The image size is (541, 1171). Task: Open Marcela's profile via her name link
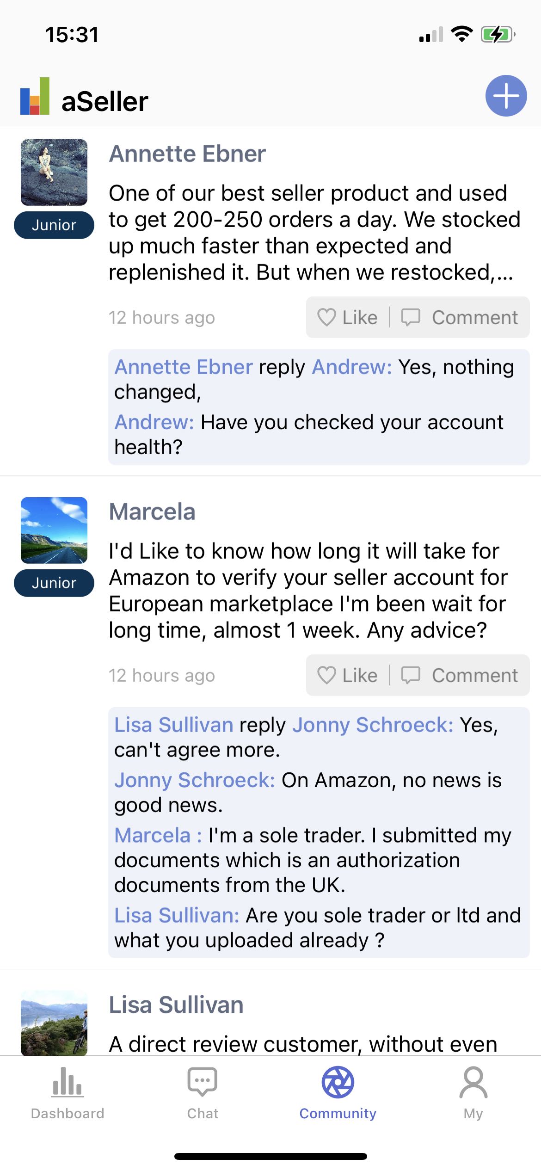click(x=152, y=511)
